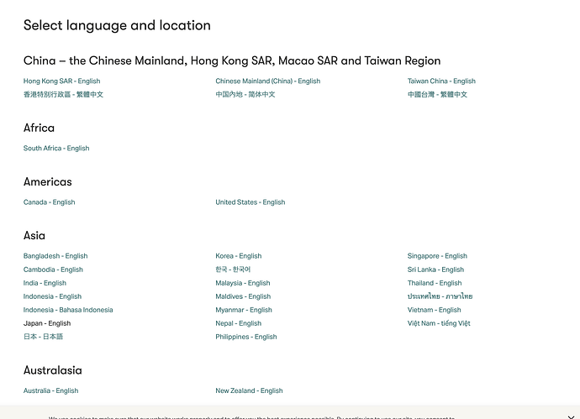Screen dimensions: 580x419
Task: Open Maldives - English site
Action: (243, 296)
